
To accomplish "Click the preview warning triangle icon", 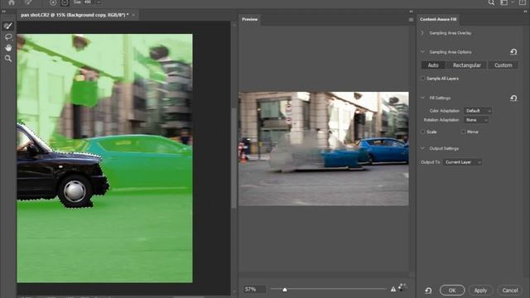I will click(393, 289).
